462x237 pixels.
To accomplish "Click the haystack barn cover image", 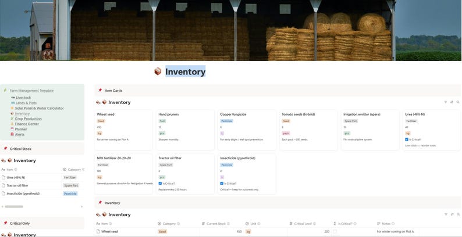I will [x=231, y=30].
